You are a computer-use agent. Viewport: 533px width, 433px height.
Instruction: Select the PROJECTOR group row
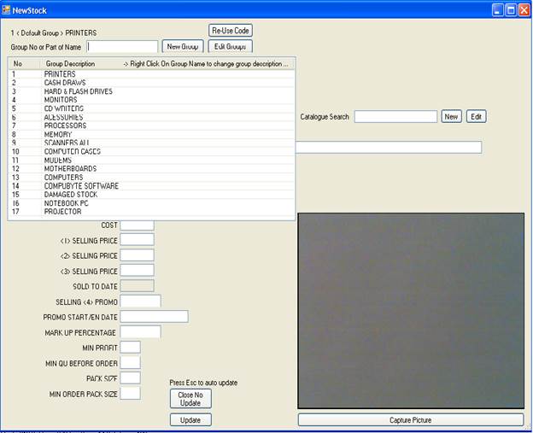coord(151,212)
